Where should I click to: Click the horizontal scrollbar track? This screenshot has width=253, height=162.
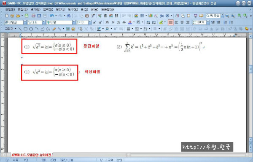click(x=188, y=155)
